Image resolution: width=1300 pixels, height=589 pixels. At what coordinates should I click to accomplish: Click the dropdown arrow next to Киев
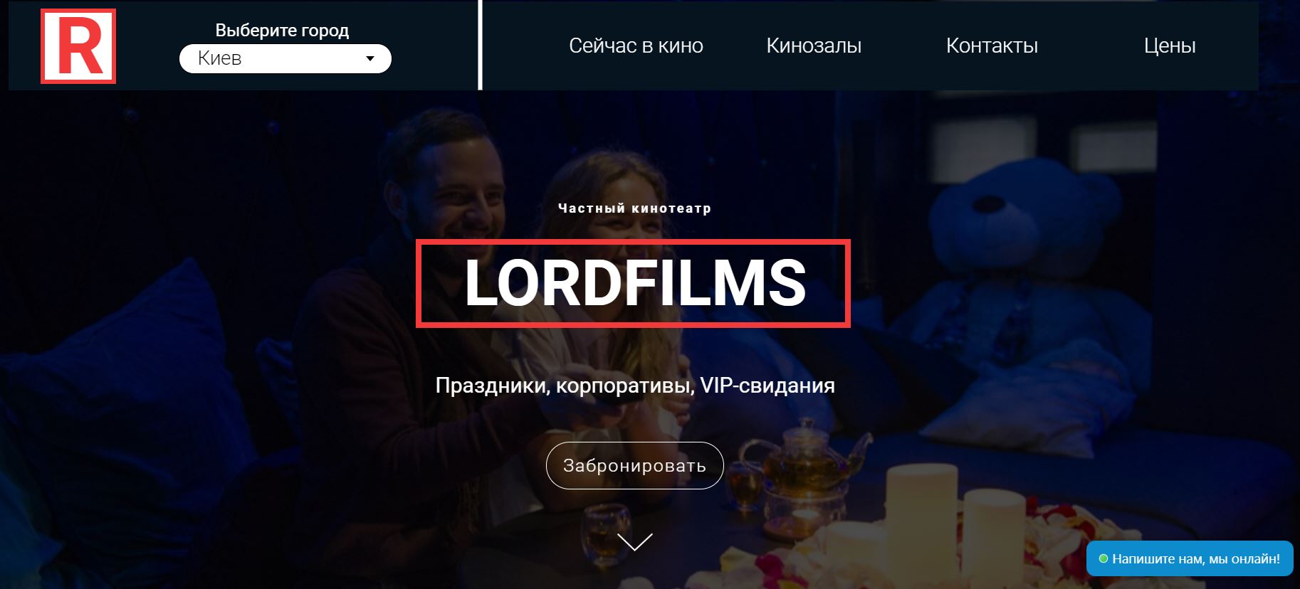[370, 58]
